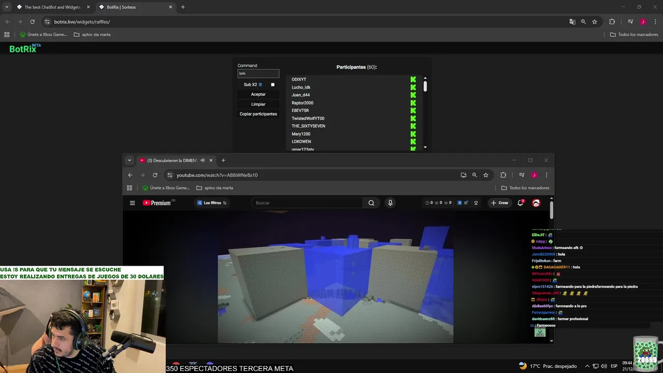Close the 'BotRix | Sorteos' tab
The width and height of the screenshot is (663, 373).
(x=170, y=7)
